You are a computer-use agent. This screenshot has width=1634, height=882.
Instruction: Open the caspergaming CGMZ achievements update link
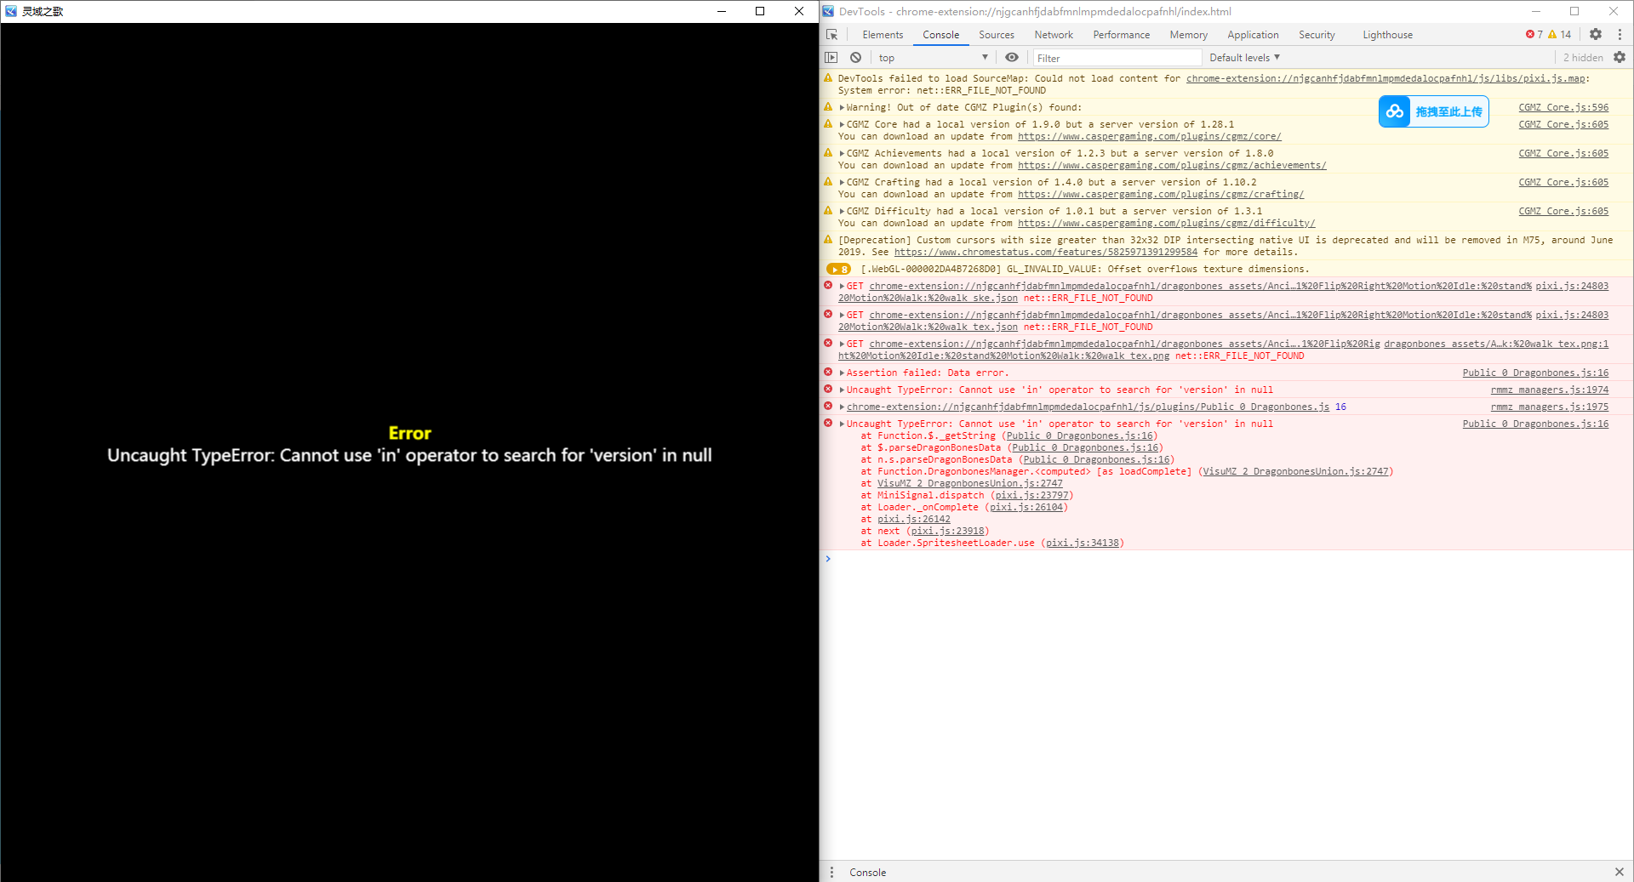pos(1172,166)
